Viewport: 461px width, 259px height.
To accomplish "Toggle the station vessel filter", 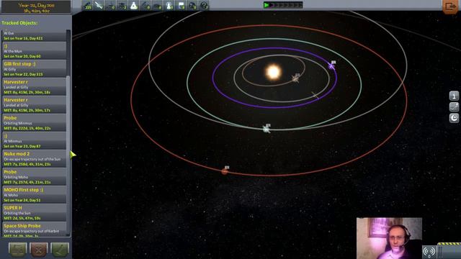I will 146,5.
